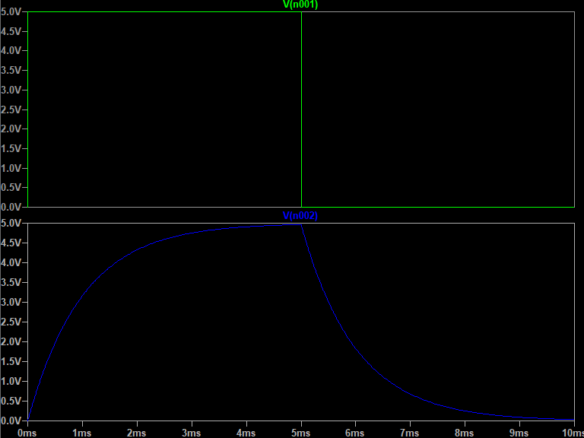Click 5.0V label on upper pane axis
The image size is (584, 438).
pyautogui.click(x=13, y=11)
